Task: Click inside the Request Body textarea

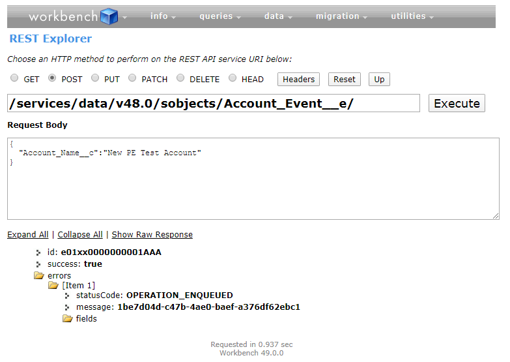Action: (253, 179)
